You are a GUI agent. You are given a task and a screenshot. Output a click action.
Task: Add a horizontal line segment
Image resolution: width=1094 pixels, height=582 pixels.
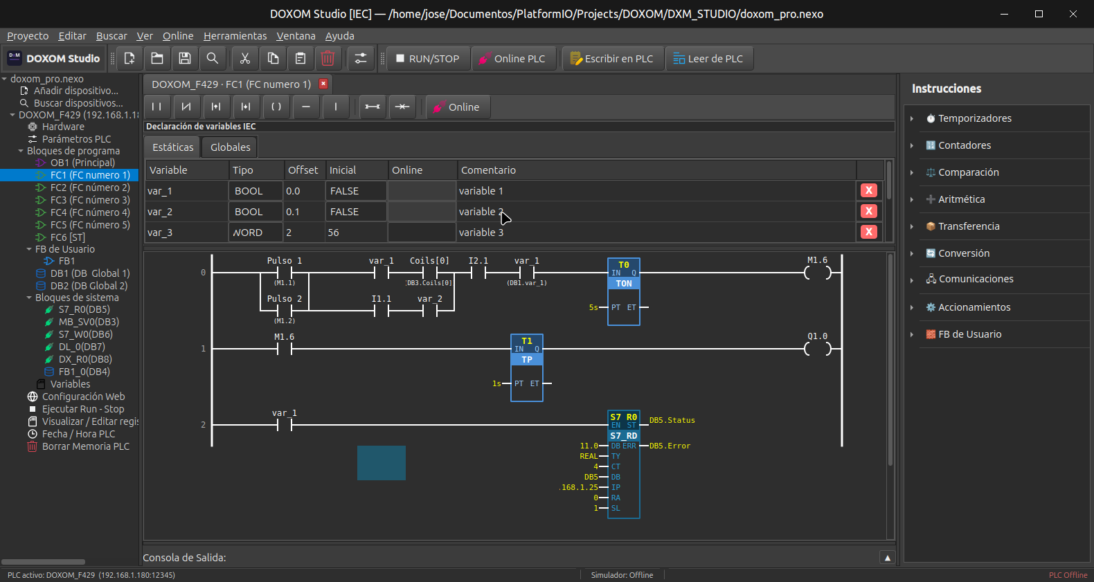[305, 107]
